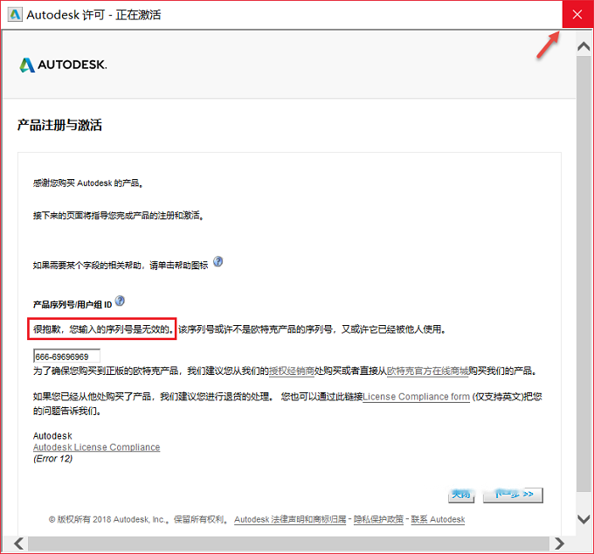Click the horizontal scrollbar thumb
This screenshot has width=594, height=554.
click(288, 544)
